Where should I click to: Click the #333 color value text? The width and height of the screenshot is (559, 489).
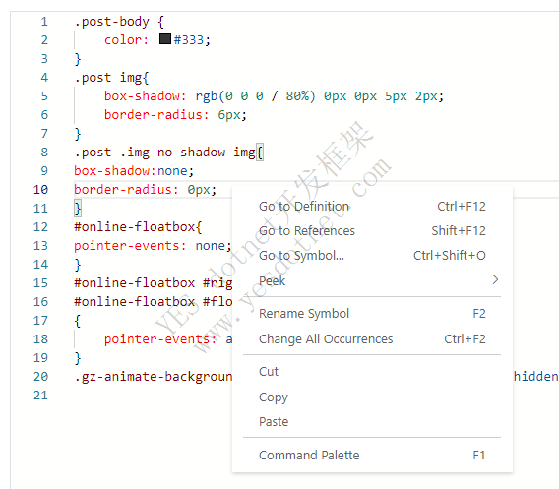(x=189, y=40)
